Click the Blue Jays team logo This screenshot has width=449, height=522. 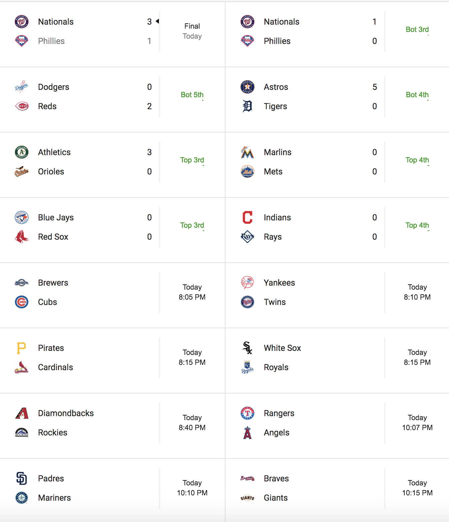pos(22,217)
